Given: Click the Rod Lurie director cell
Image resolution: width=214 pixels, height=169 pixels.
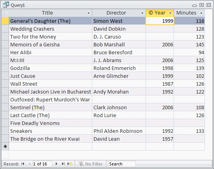Looking at the screenshot, I should click(x=119, y=115).
